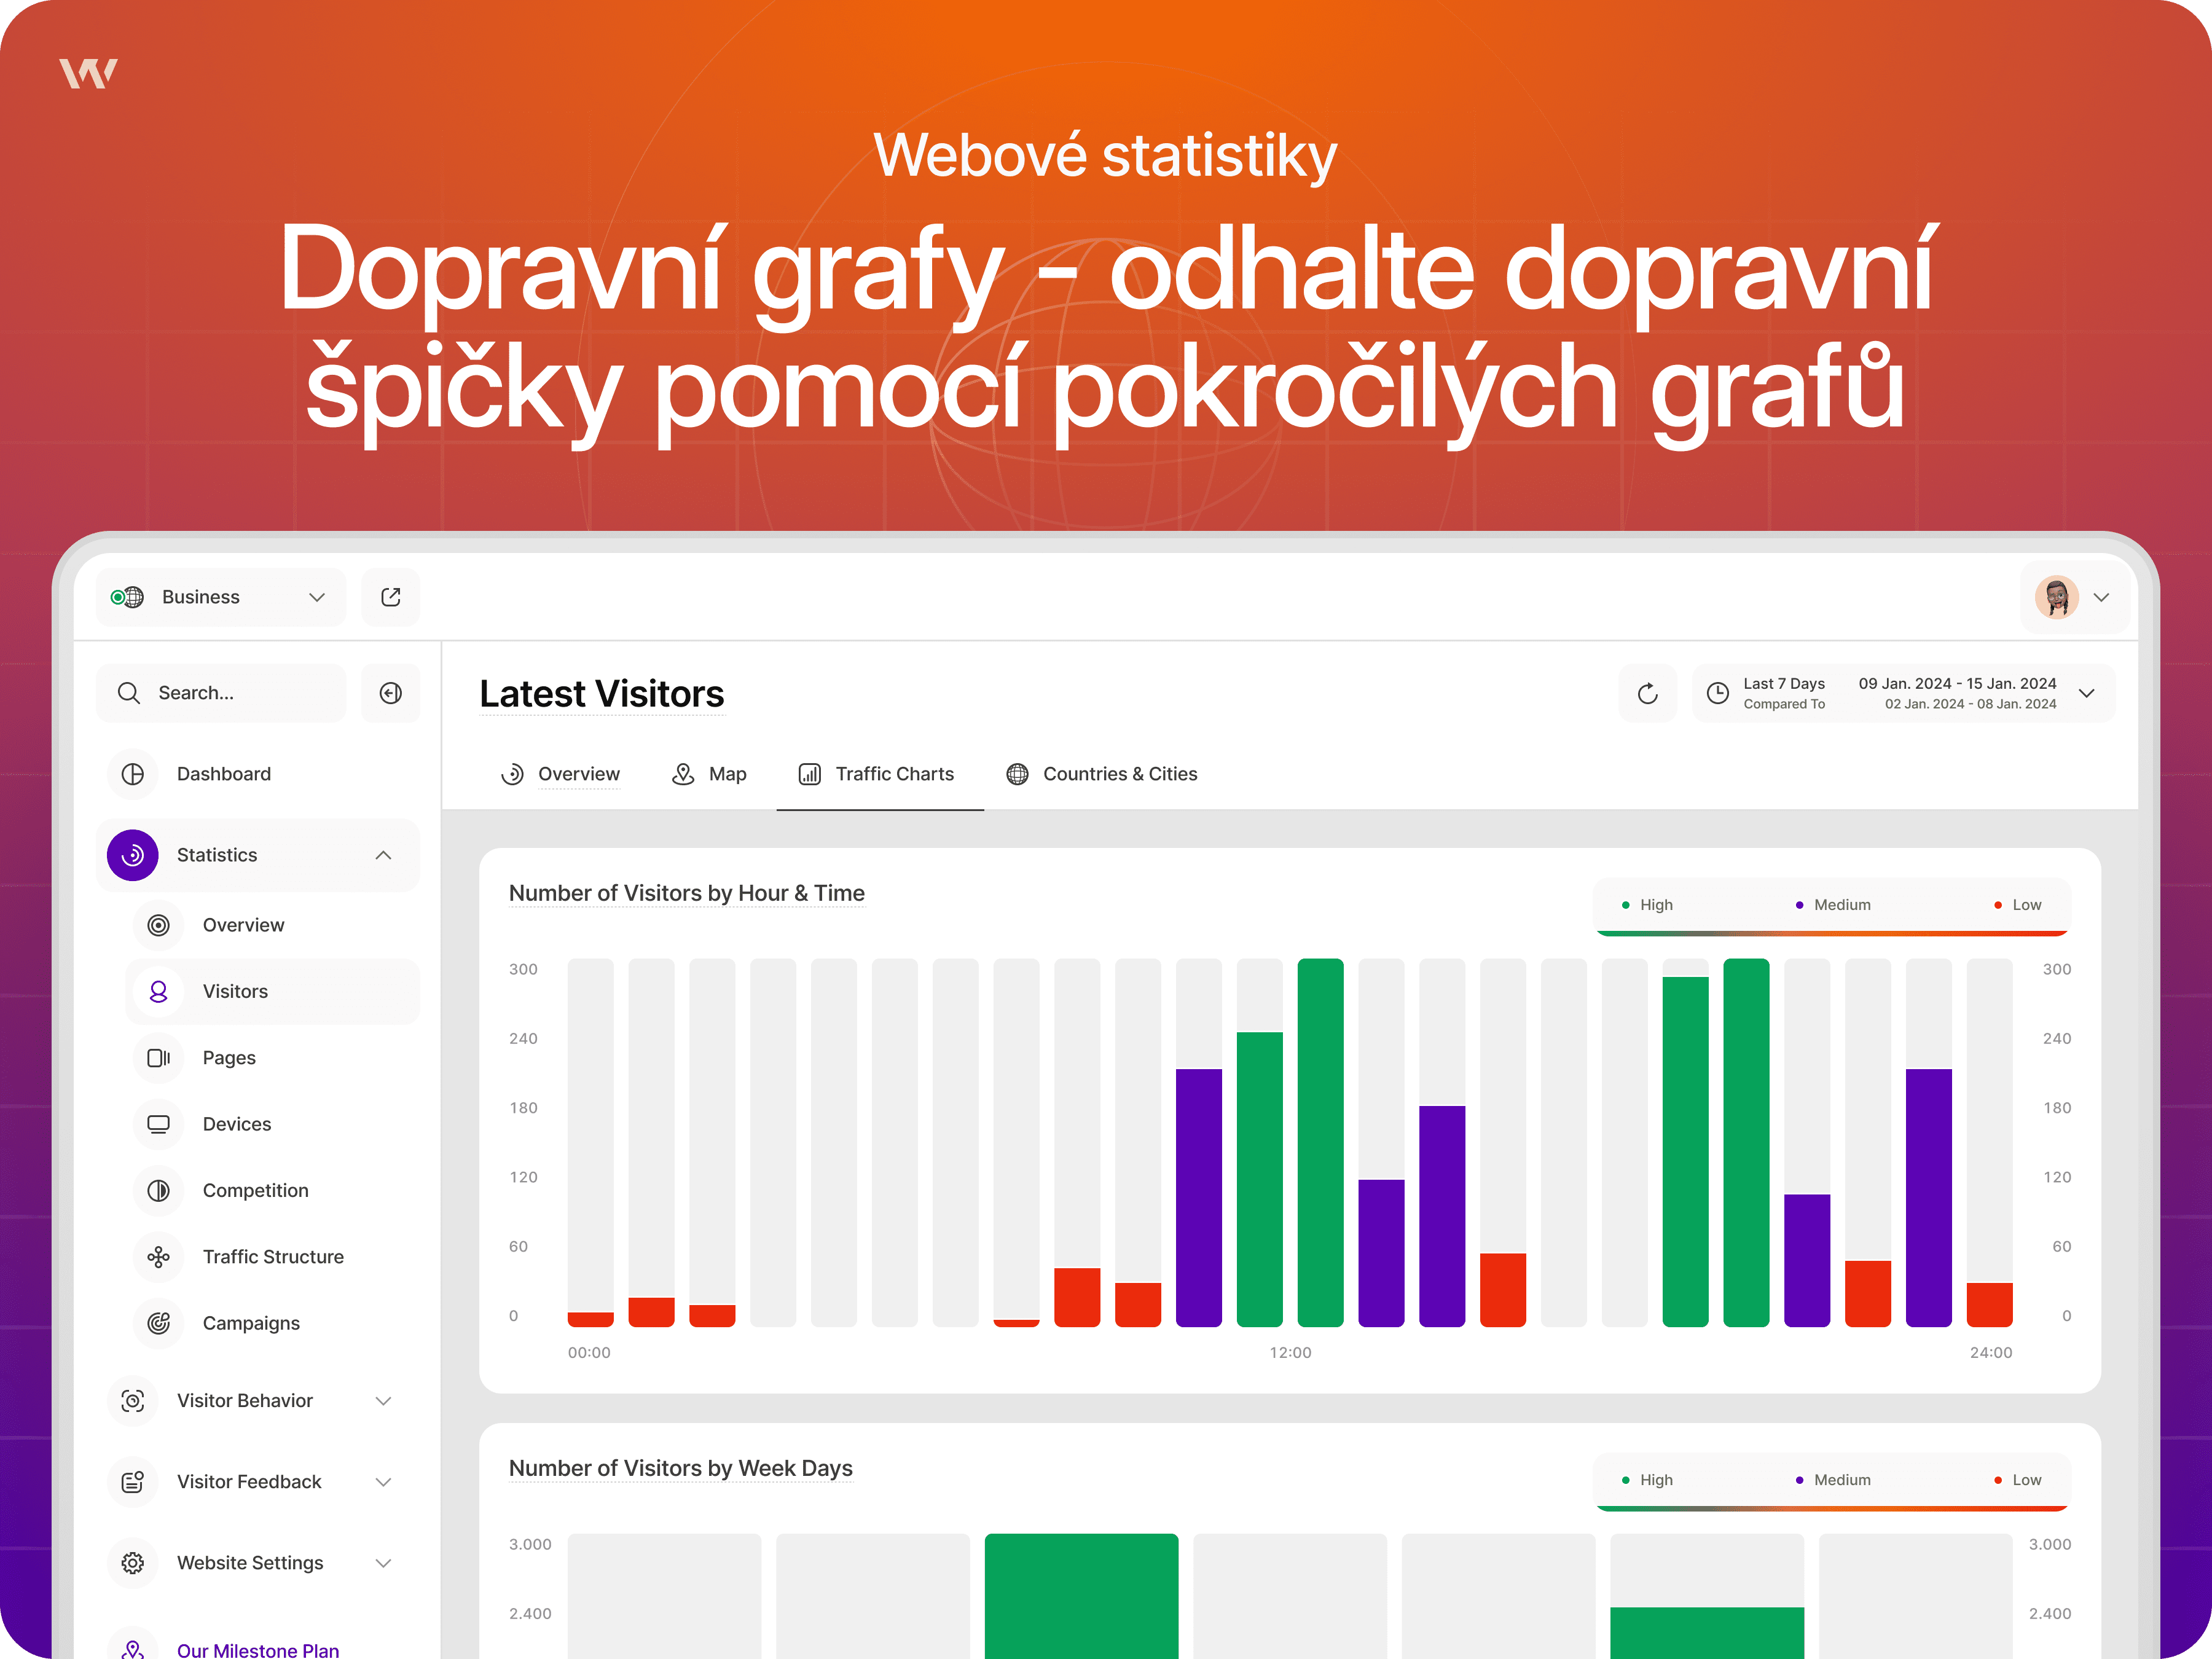2212x1659 pixels.
Task: Click the user avatar picture
Action: click(2057, 597)
